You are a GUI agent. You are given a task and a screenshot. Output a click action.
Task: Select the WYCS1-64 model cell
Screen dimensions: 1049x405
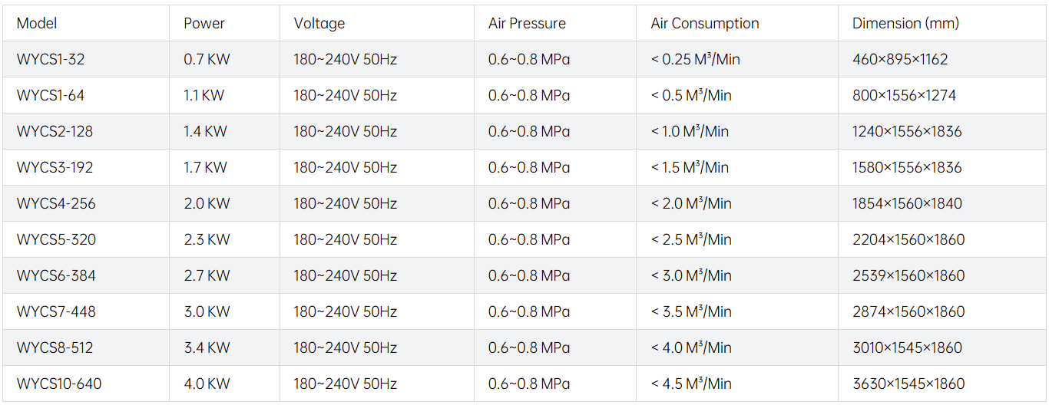click(51, 96)
